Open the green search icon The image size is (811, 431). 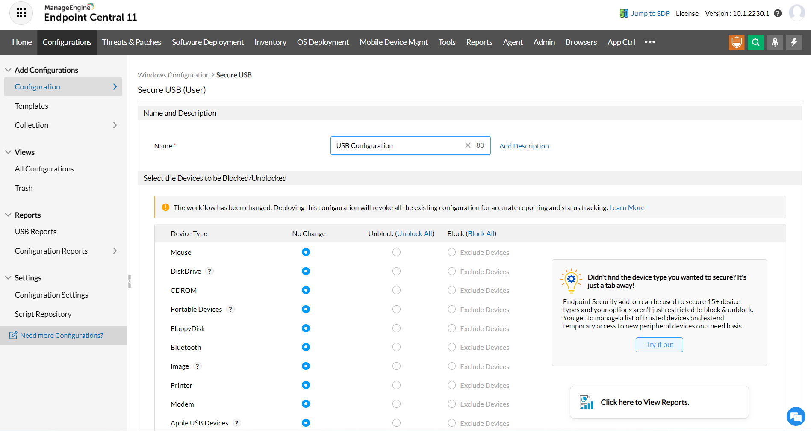tap(755, 42)
